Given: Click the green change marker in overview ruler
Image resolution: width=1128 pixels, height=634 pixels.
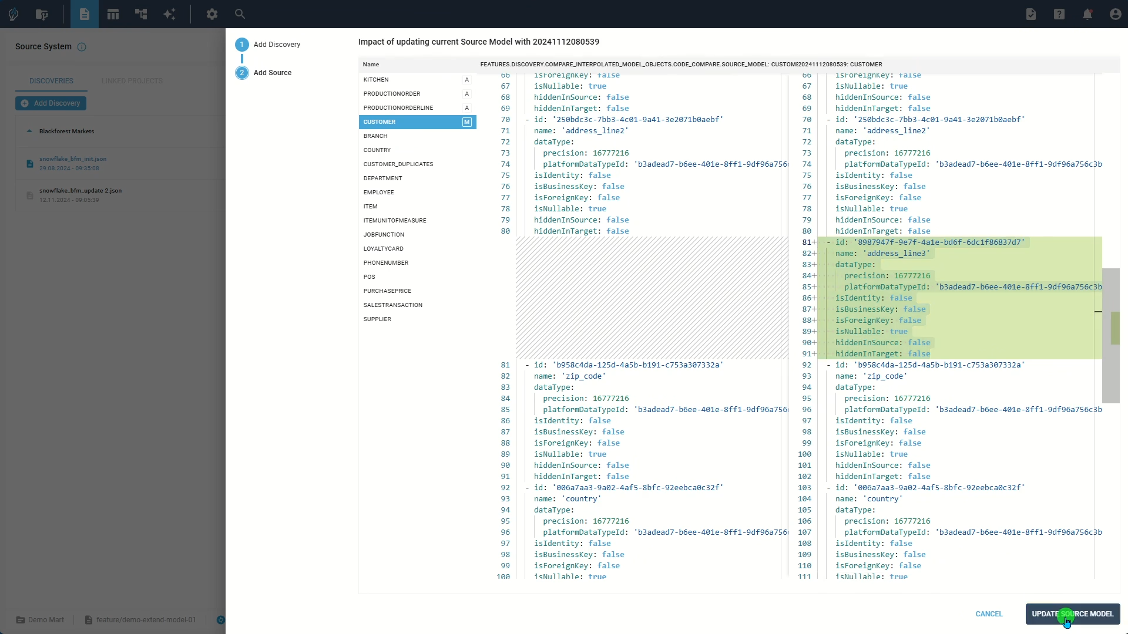Looking at the screenshot, I should pyautogui.click(x=1115, y=328).
